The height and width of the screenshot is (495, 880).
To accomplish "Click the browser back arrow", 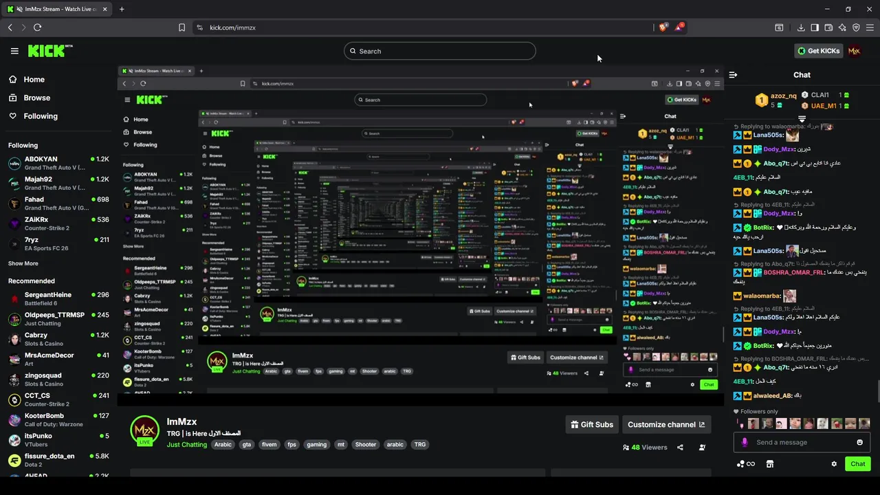I will [x=10, y=27].
